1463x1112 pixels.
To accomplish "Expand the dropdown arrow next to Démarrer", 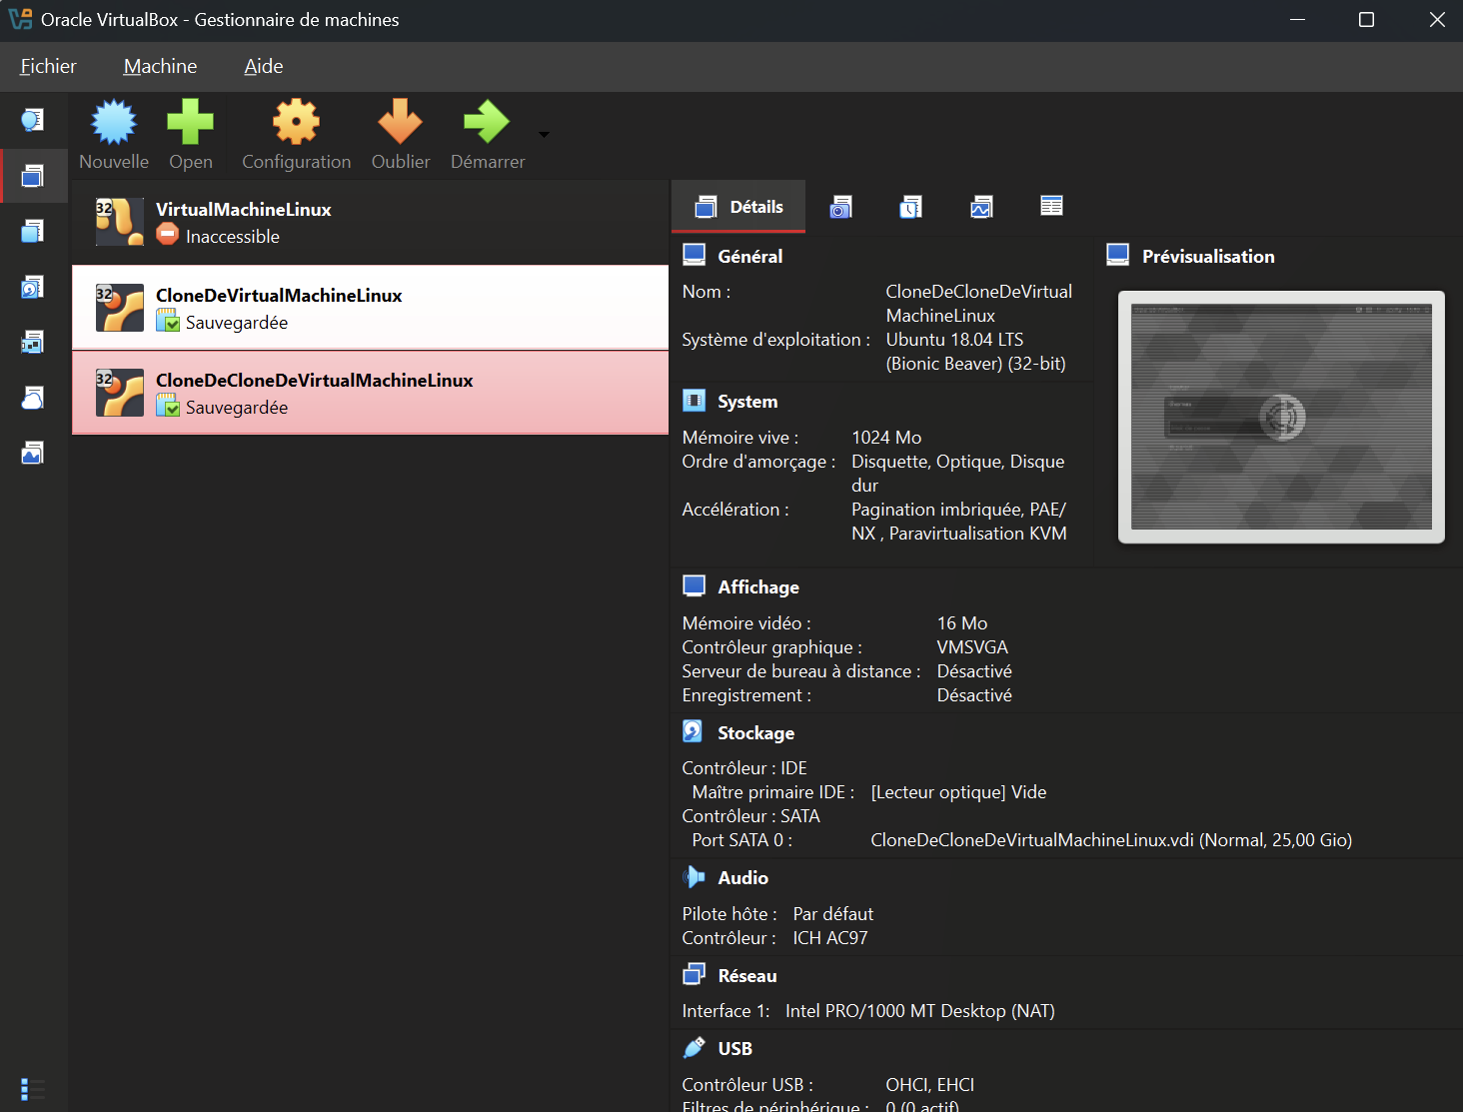I will (x=544, y=134).
